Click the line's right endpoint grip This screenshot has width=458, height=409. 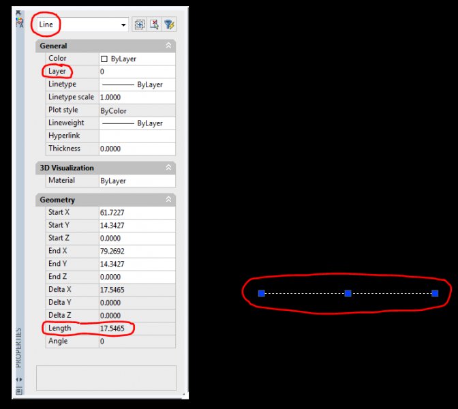(x=435, y=293)
